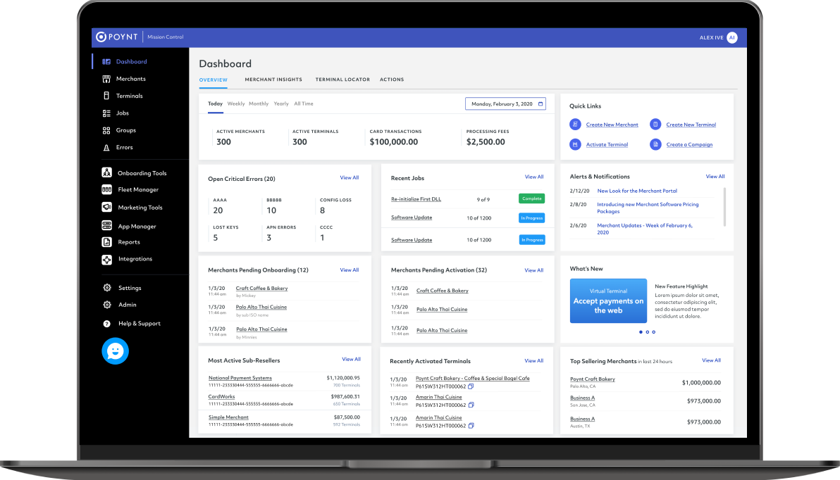Image resolution: width=840 pixels, height=480 pixels.
Task: Open the Dashboard sidebar icon
Action: click(106, 61)
